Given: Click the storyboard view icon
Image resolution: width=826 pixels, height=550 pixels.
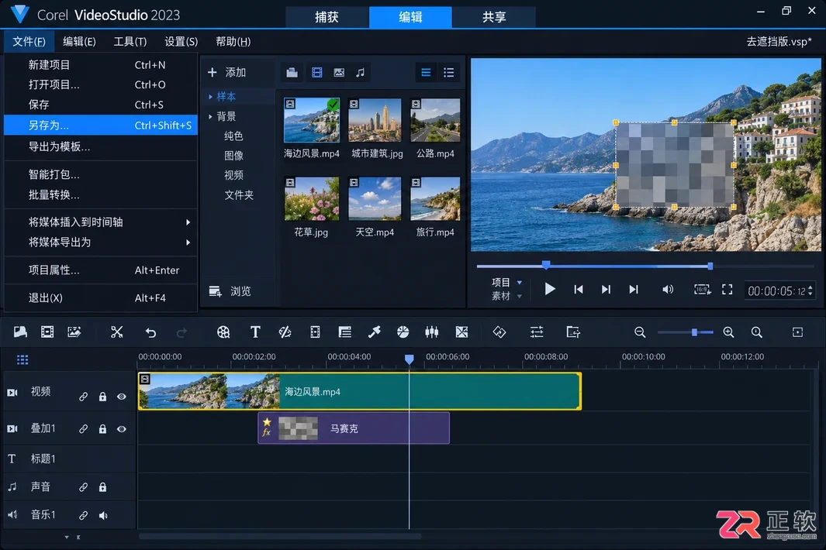Looking at the screenshot, I should [20, 332].
